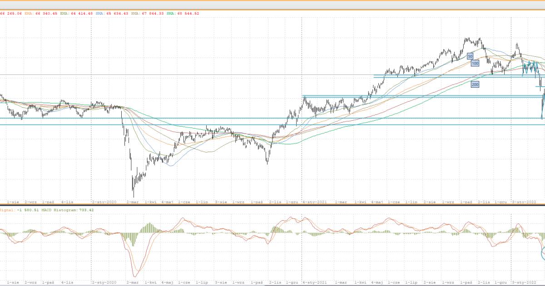Click the blue zigzag drawing near January 2022
The image size is (545, 286).
530,69
